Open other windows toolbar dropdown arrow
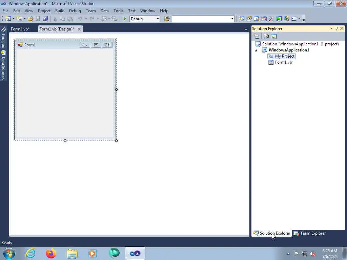Image resolution: width=347 pixels, height=260 pixels. [299, 19]
